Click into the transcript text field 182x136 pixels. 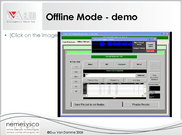coord(110,75)
